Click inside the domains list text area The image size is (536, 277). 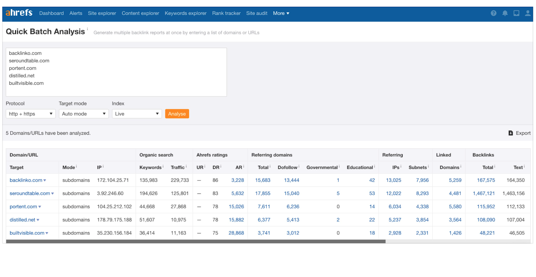(x=116, y=72)
